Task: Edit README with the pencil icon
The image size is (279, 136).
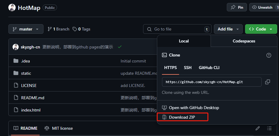Action: pos(257,128)
